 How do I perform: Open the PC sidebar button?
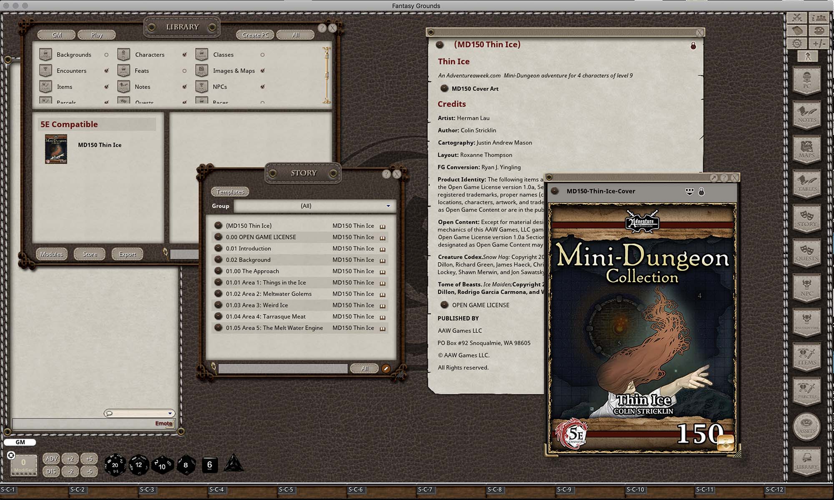pos(807,81)
